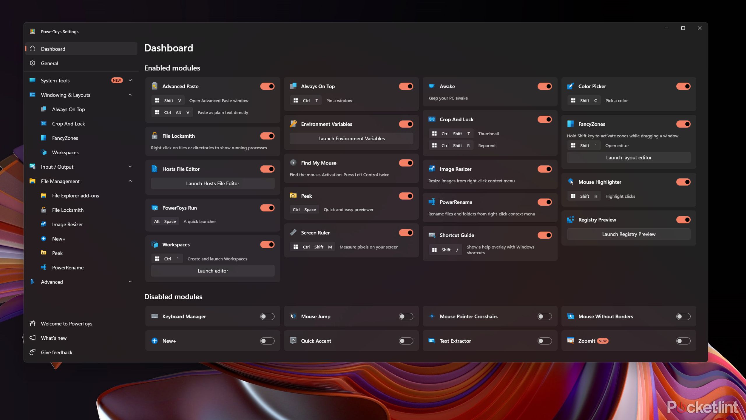Click the Shortcut Guide keyboard icon
Image resolution: width=746 pixels, height=420 pixels.
(x=432, y=235)
